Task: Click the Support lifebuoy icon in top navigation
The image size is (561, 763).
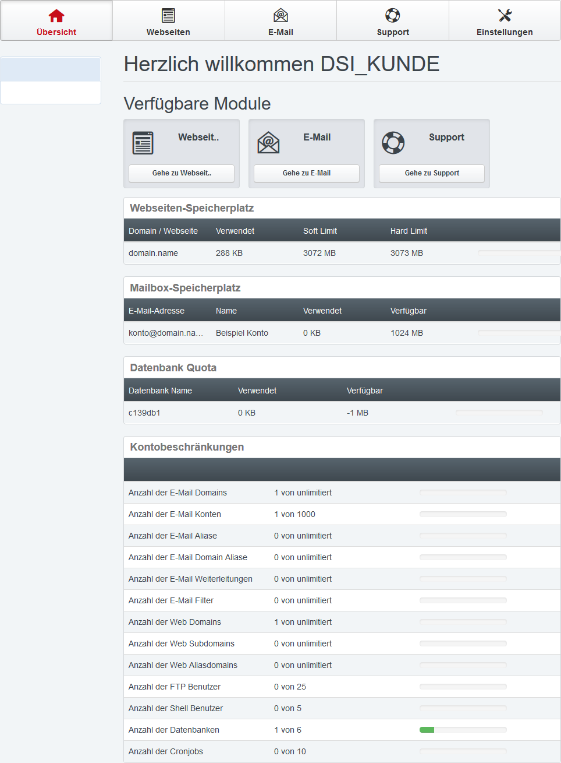Action: [x=393, y=16]
